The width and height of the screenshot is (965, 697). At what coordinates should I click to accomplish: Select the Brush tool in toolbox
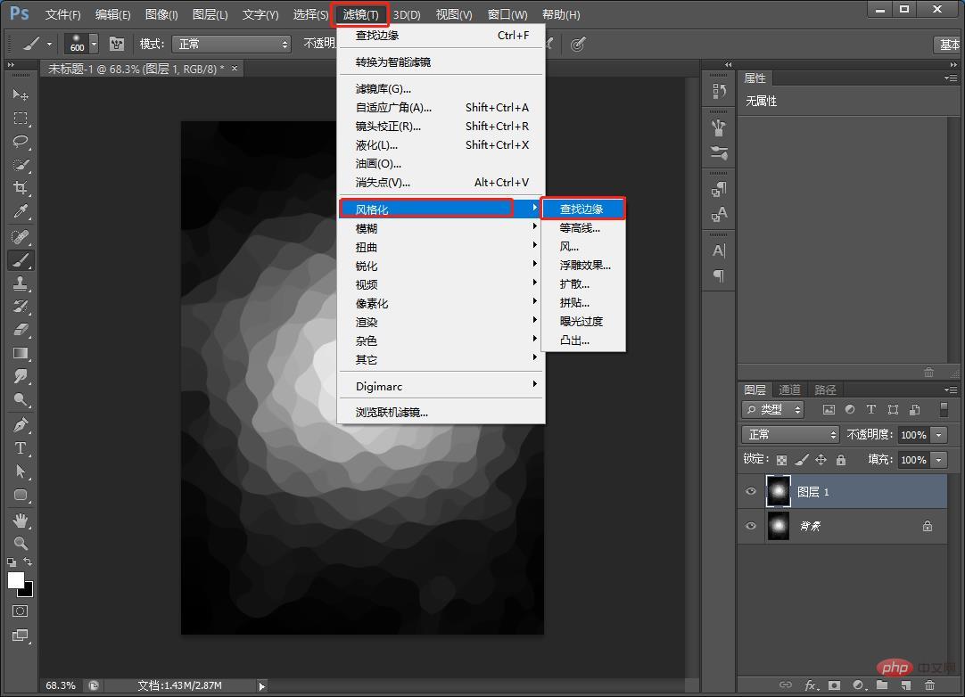click(21, 260)
